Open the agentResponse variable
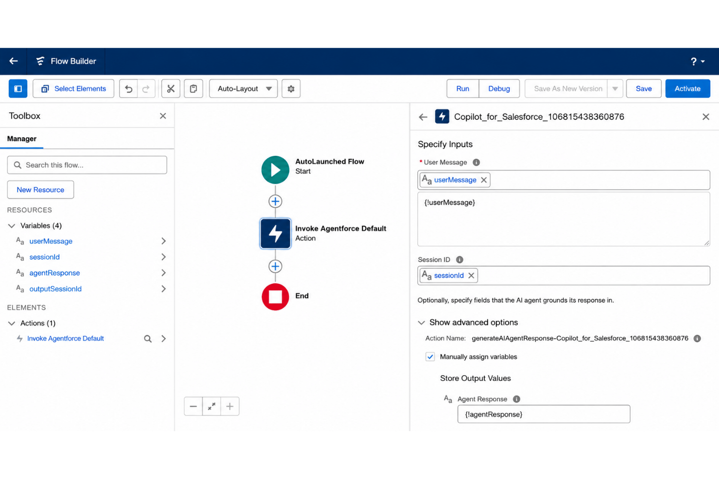 coord(54,273)
